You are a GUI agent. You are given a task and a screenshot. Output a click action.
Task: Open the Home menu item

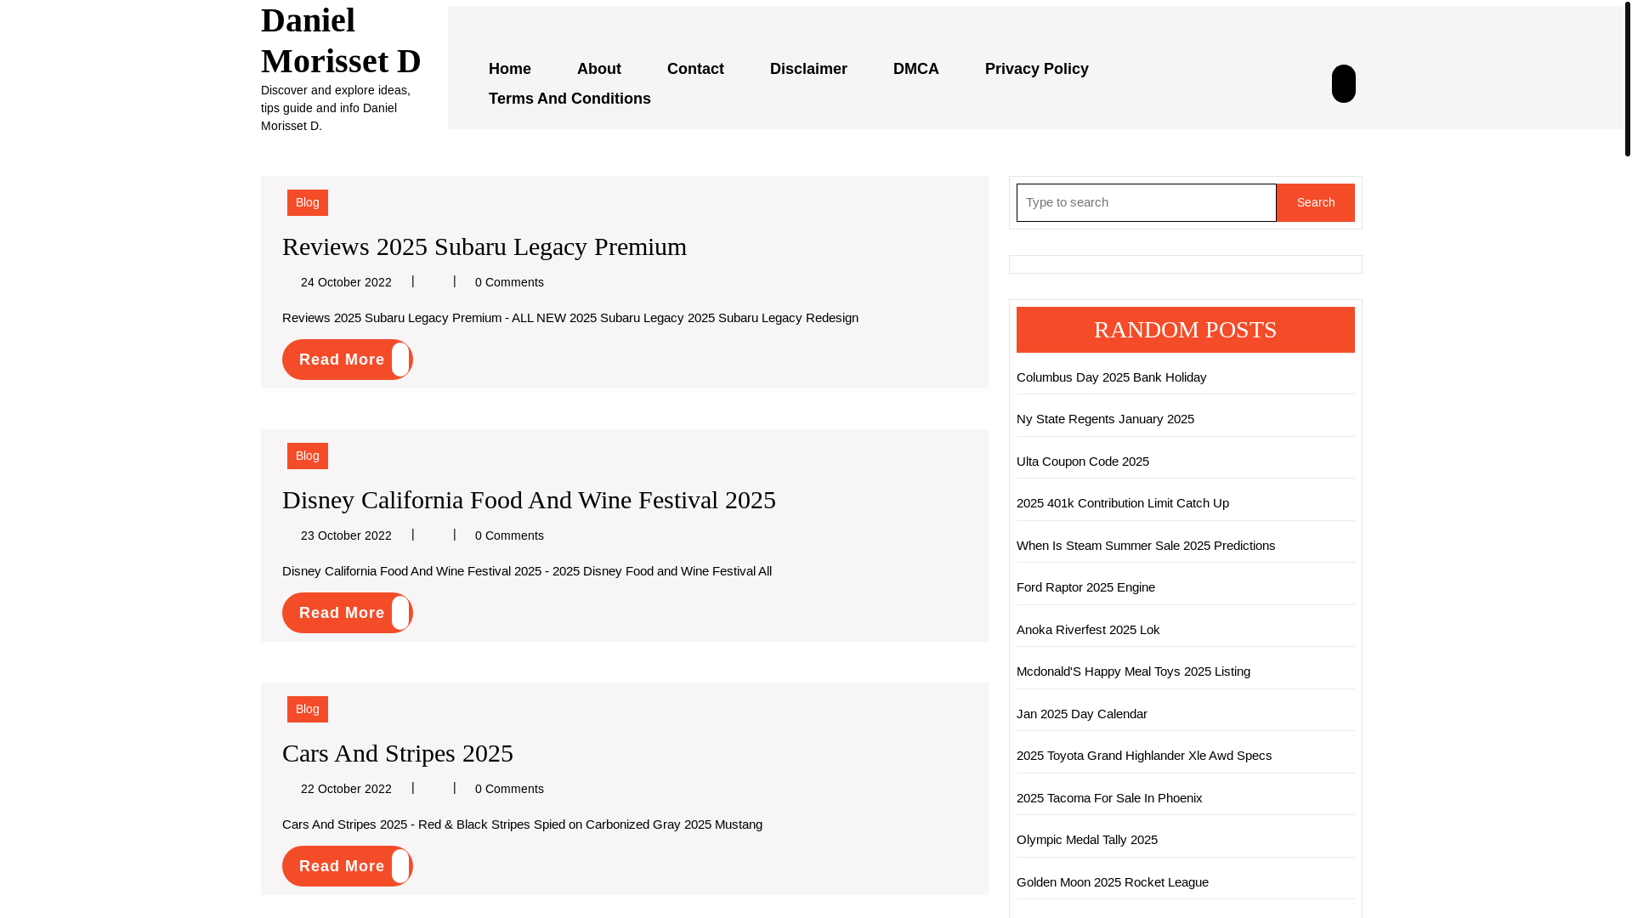tap(510, 69)
